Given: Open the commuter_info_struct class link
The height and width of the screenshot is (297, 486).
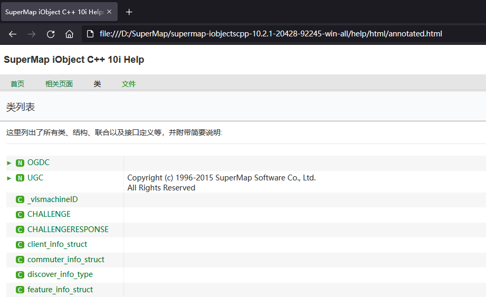Looking at the screenshot, I should tap(66, 260).
